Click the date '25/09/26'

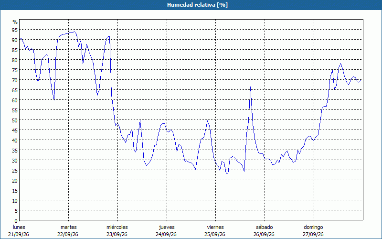coord(215,234)
